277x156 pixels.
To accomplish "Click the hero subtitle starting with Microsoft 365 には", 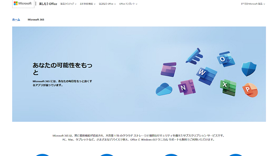I will click(x=62, y=83).
